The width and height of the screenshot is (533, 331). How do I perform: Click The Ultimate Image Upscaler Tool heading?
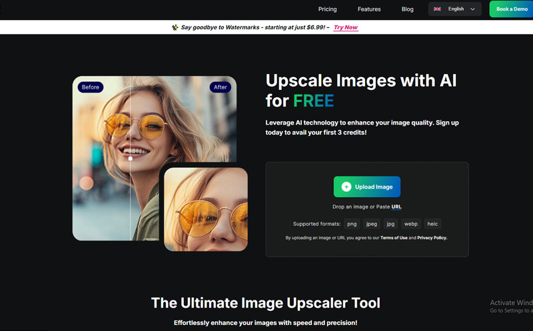point(265,303)
